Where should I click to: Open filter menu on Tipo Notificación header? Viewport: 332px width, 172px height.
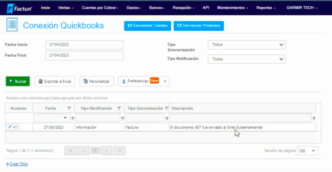(x=119, y=108)
